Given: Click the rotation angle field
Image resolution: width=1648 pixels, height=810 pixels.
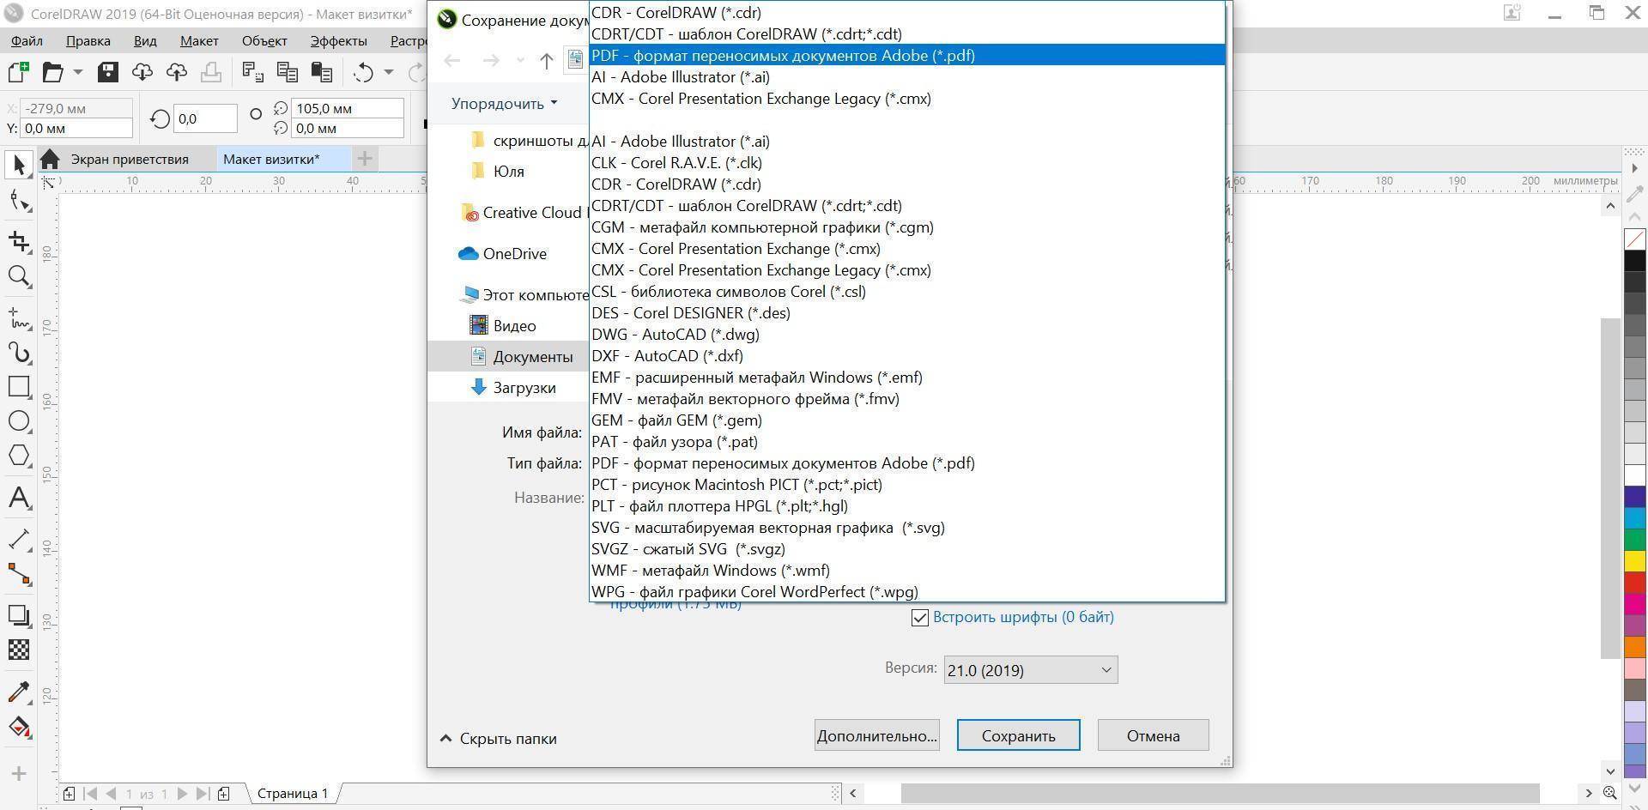Looking at the screenshot, I should point(206,118).
